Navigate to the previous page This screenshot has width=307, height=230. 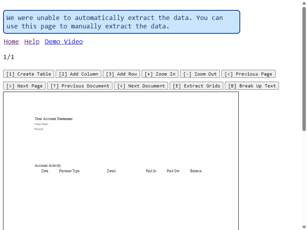coord(248,74)
